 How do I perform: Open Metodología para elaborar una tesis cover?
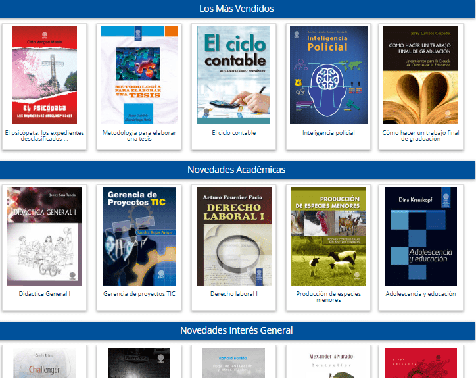(x=139, y=75)
